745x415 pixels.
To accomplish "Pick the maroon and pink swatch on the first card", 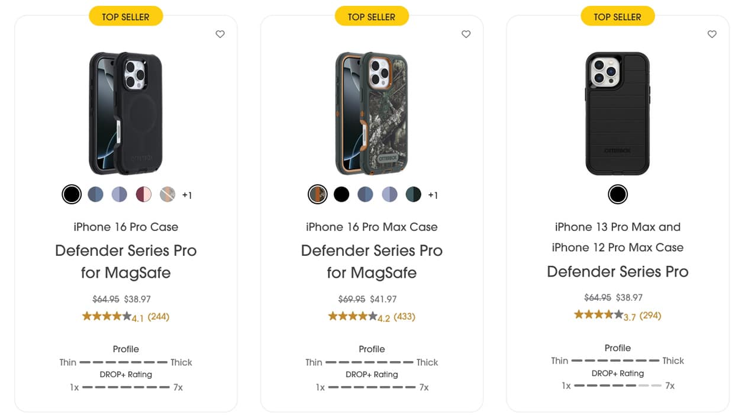I will coord(143,194).
